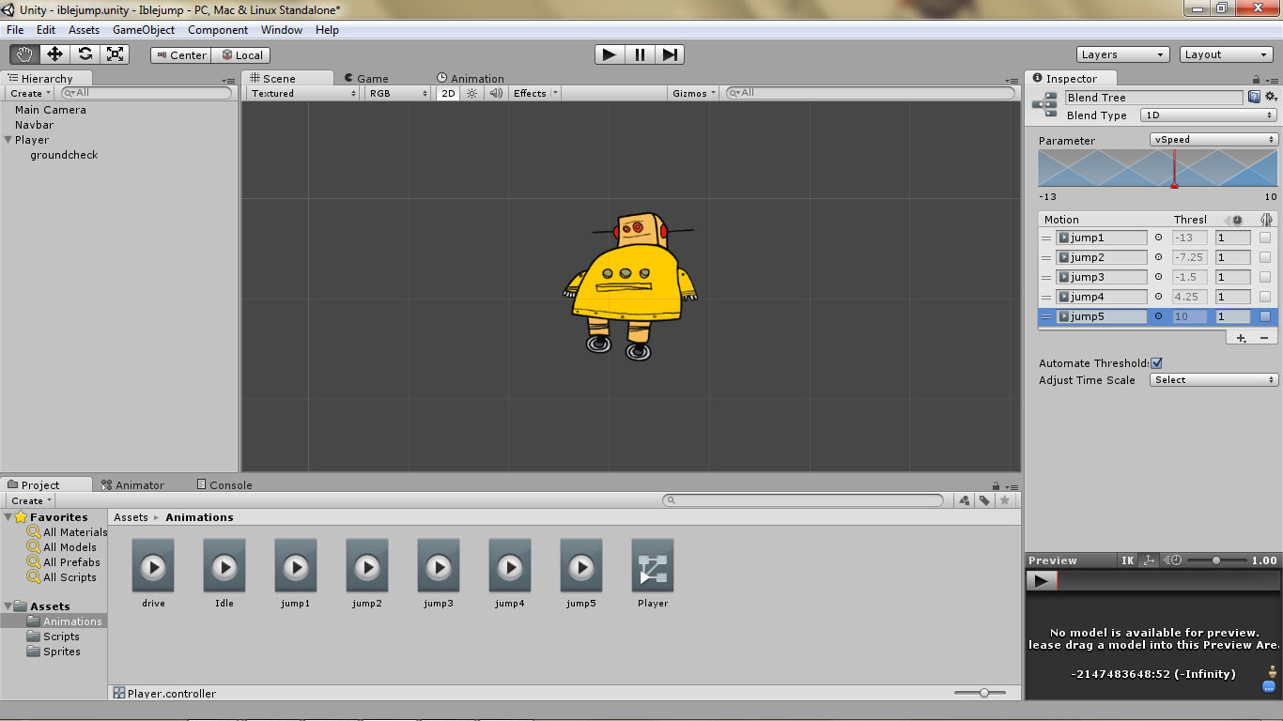The image size is (1283, 721).
Task: Open the Layers dropdown
Action: (1122, 54)
